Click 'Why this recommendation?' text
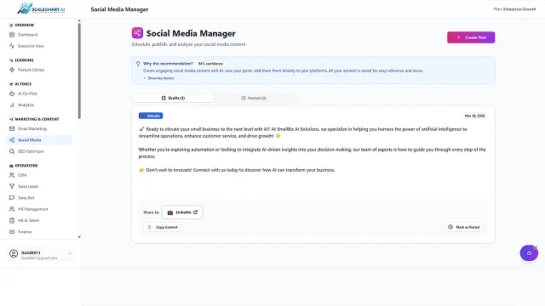545x306 pixels. (x=168, y=64)
